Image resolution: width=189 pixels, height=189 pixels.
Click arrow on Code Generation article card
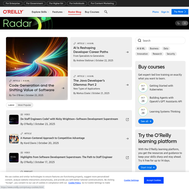tap(63, 88)
